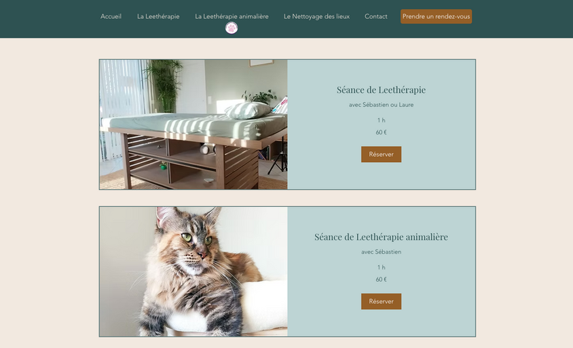Open the Maine Coon cat photo

(193, 271)
